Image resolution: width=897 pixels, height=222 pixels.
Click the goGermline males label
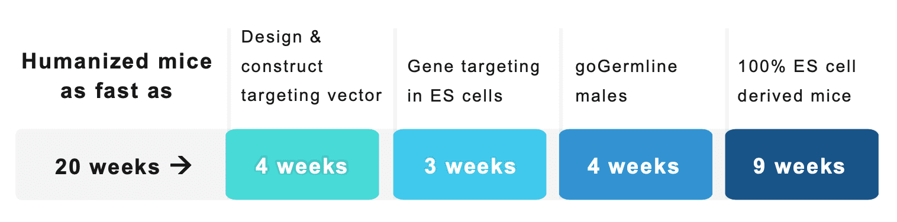click(626, 81)
